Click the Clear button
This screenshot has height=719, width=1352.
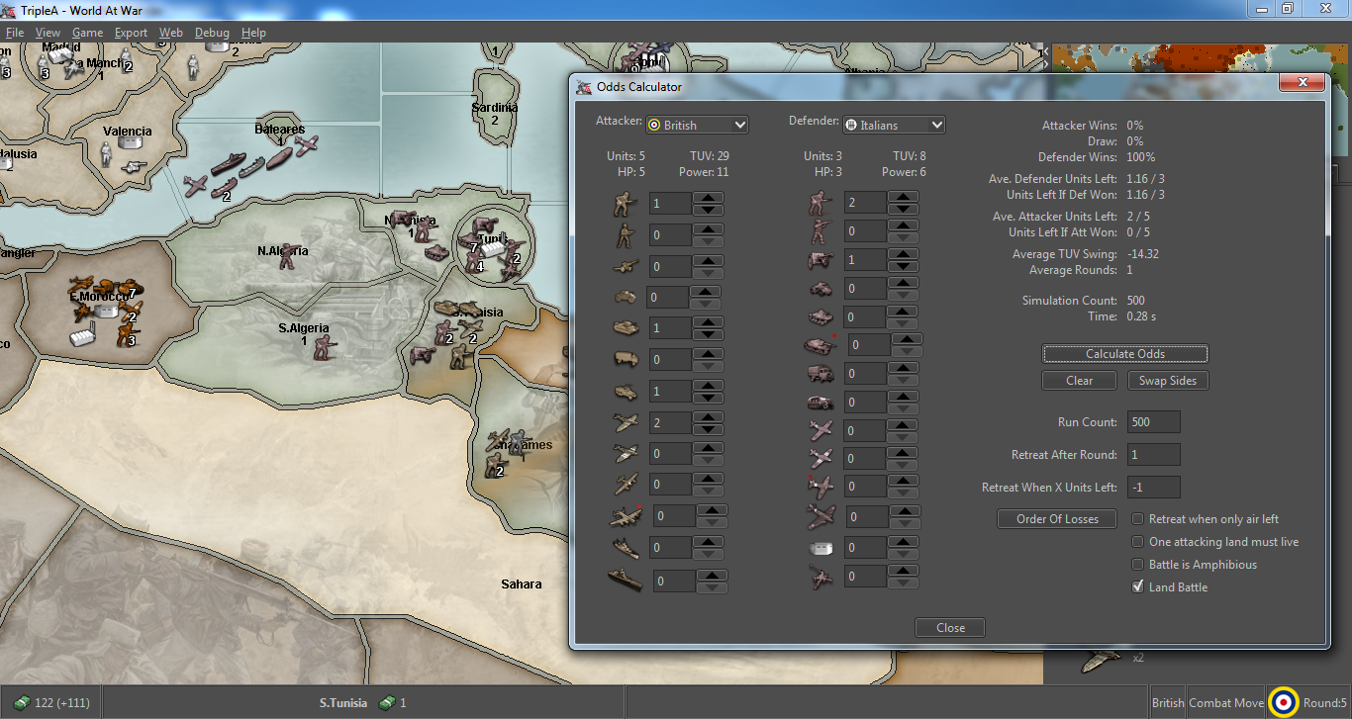pyautogui.click(x=1080, y=381)
